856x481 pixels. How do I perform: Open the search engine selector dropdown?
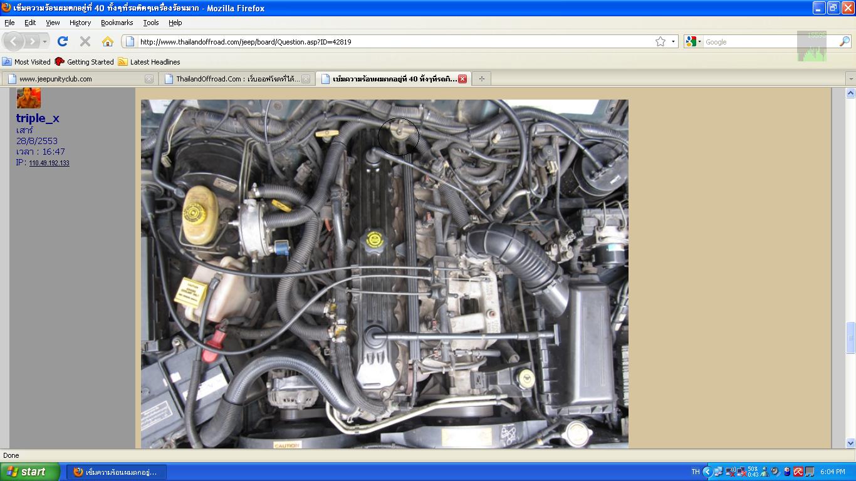[x=693, y=42]
